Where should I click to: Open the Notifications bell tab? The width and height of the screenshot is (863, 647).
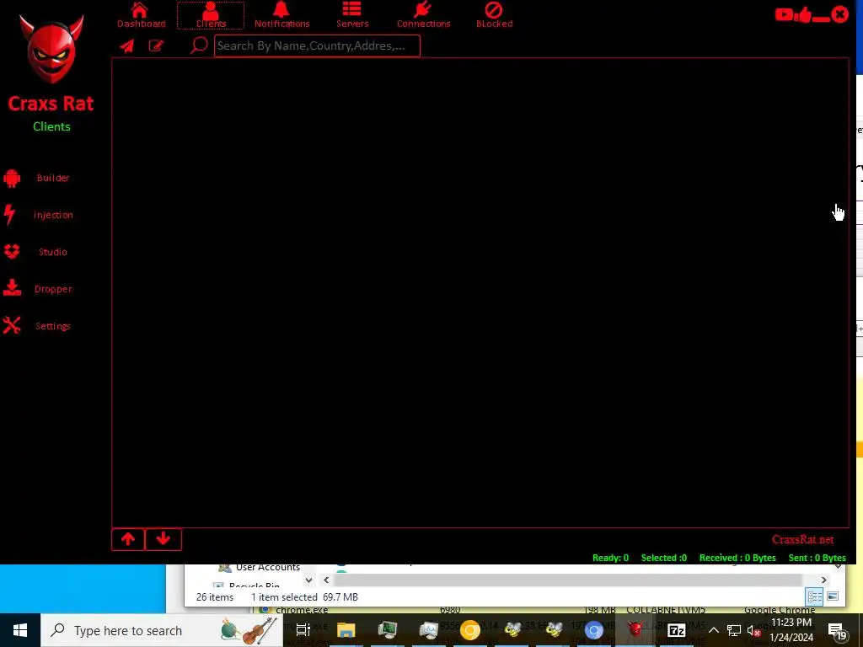pos(281,15)
